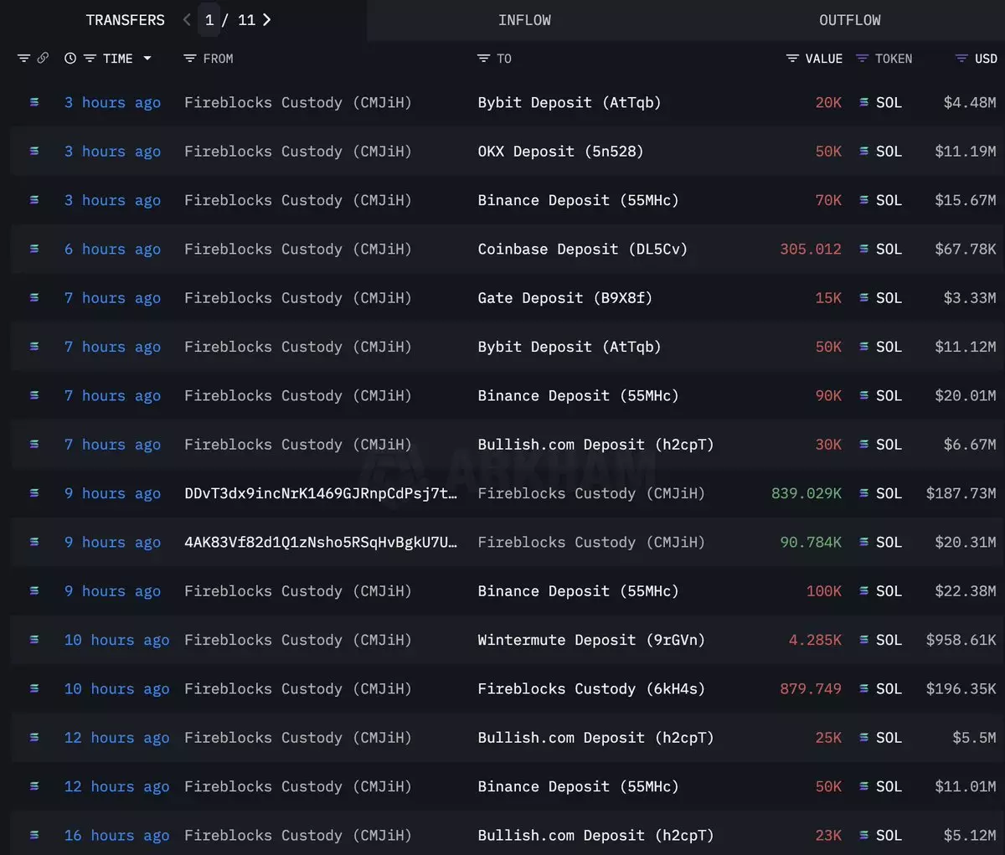The height and width of the screenshot is (855, 1005).
Task: Open the USD column filter
Action: [961, 59]
